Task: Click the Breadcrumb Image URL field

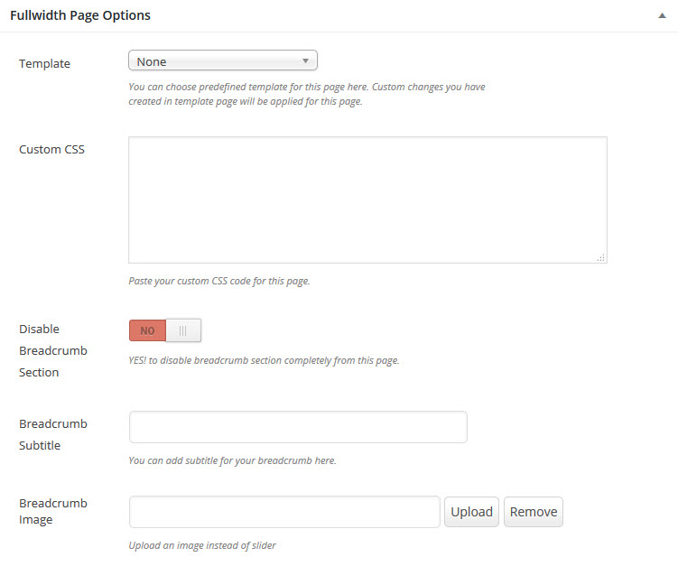Action: (284, 512)
